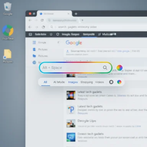Open a new browser tab with plus
This screenshot has width=147, height=147.
pyautogui.click(x=76, y=14)
